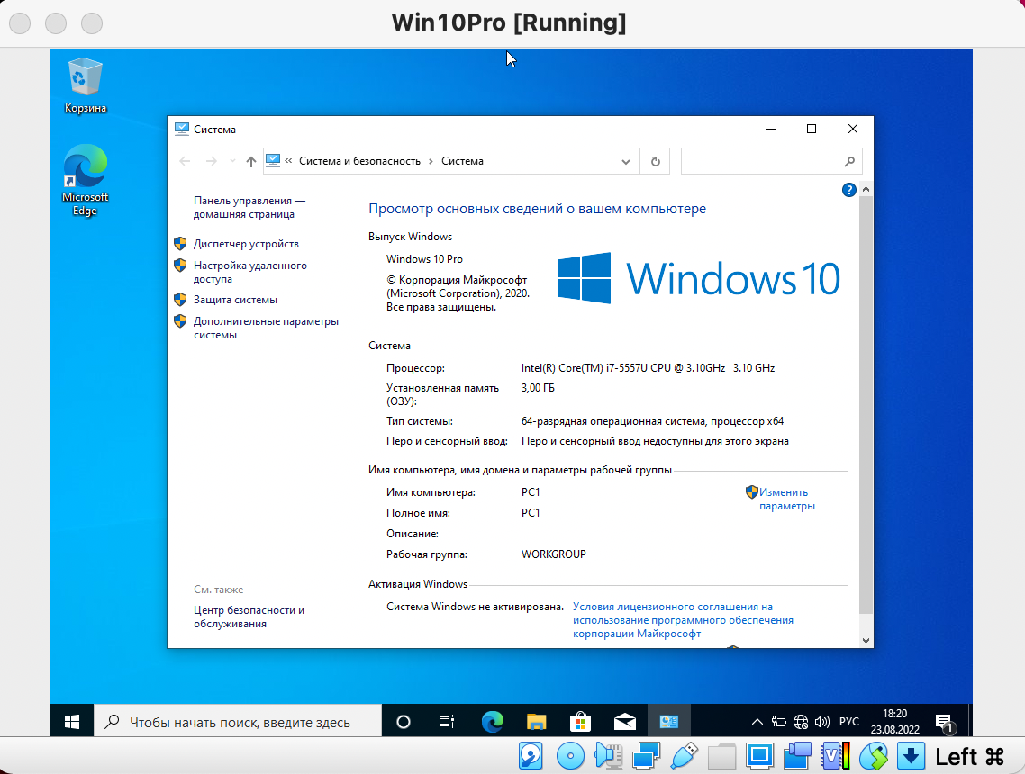This screenshot has width=1025, height=774.
Task: Click VirtualBox CPU virtualization status icon
Action: click(836, 756)
